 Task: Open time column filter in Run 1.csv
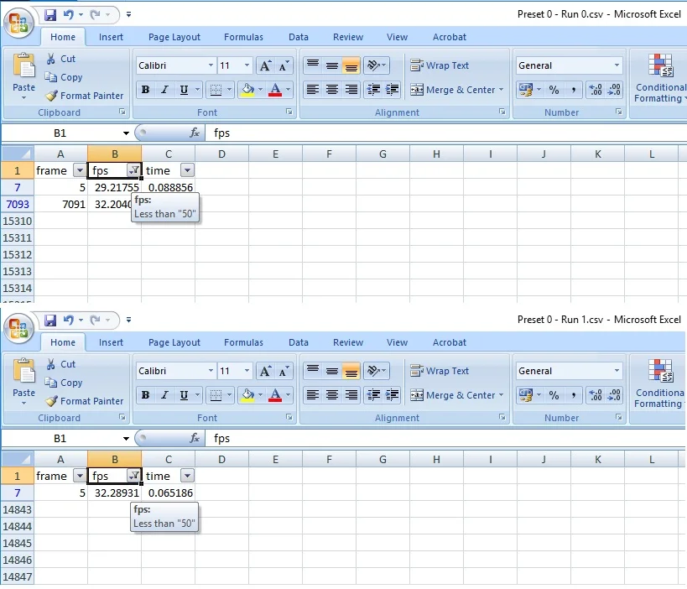(187, 476)
